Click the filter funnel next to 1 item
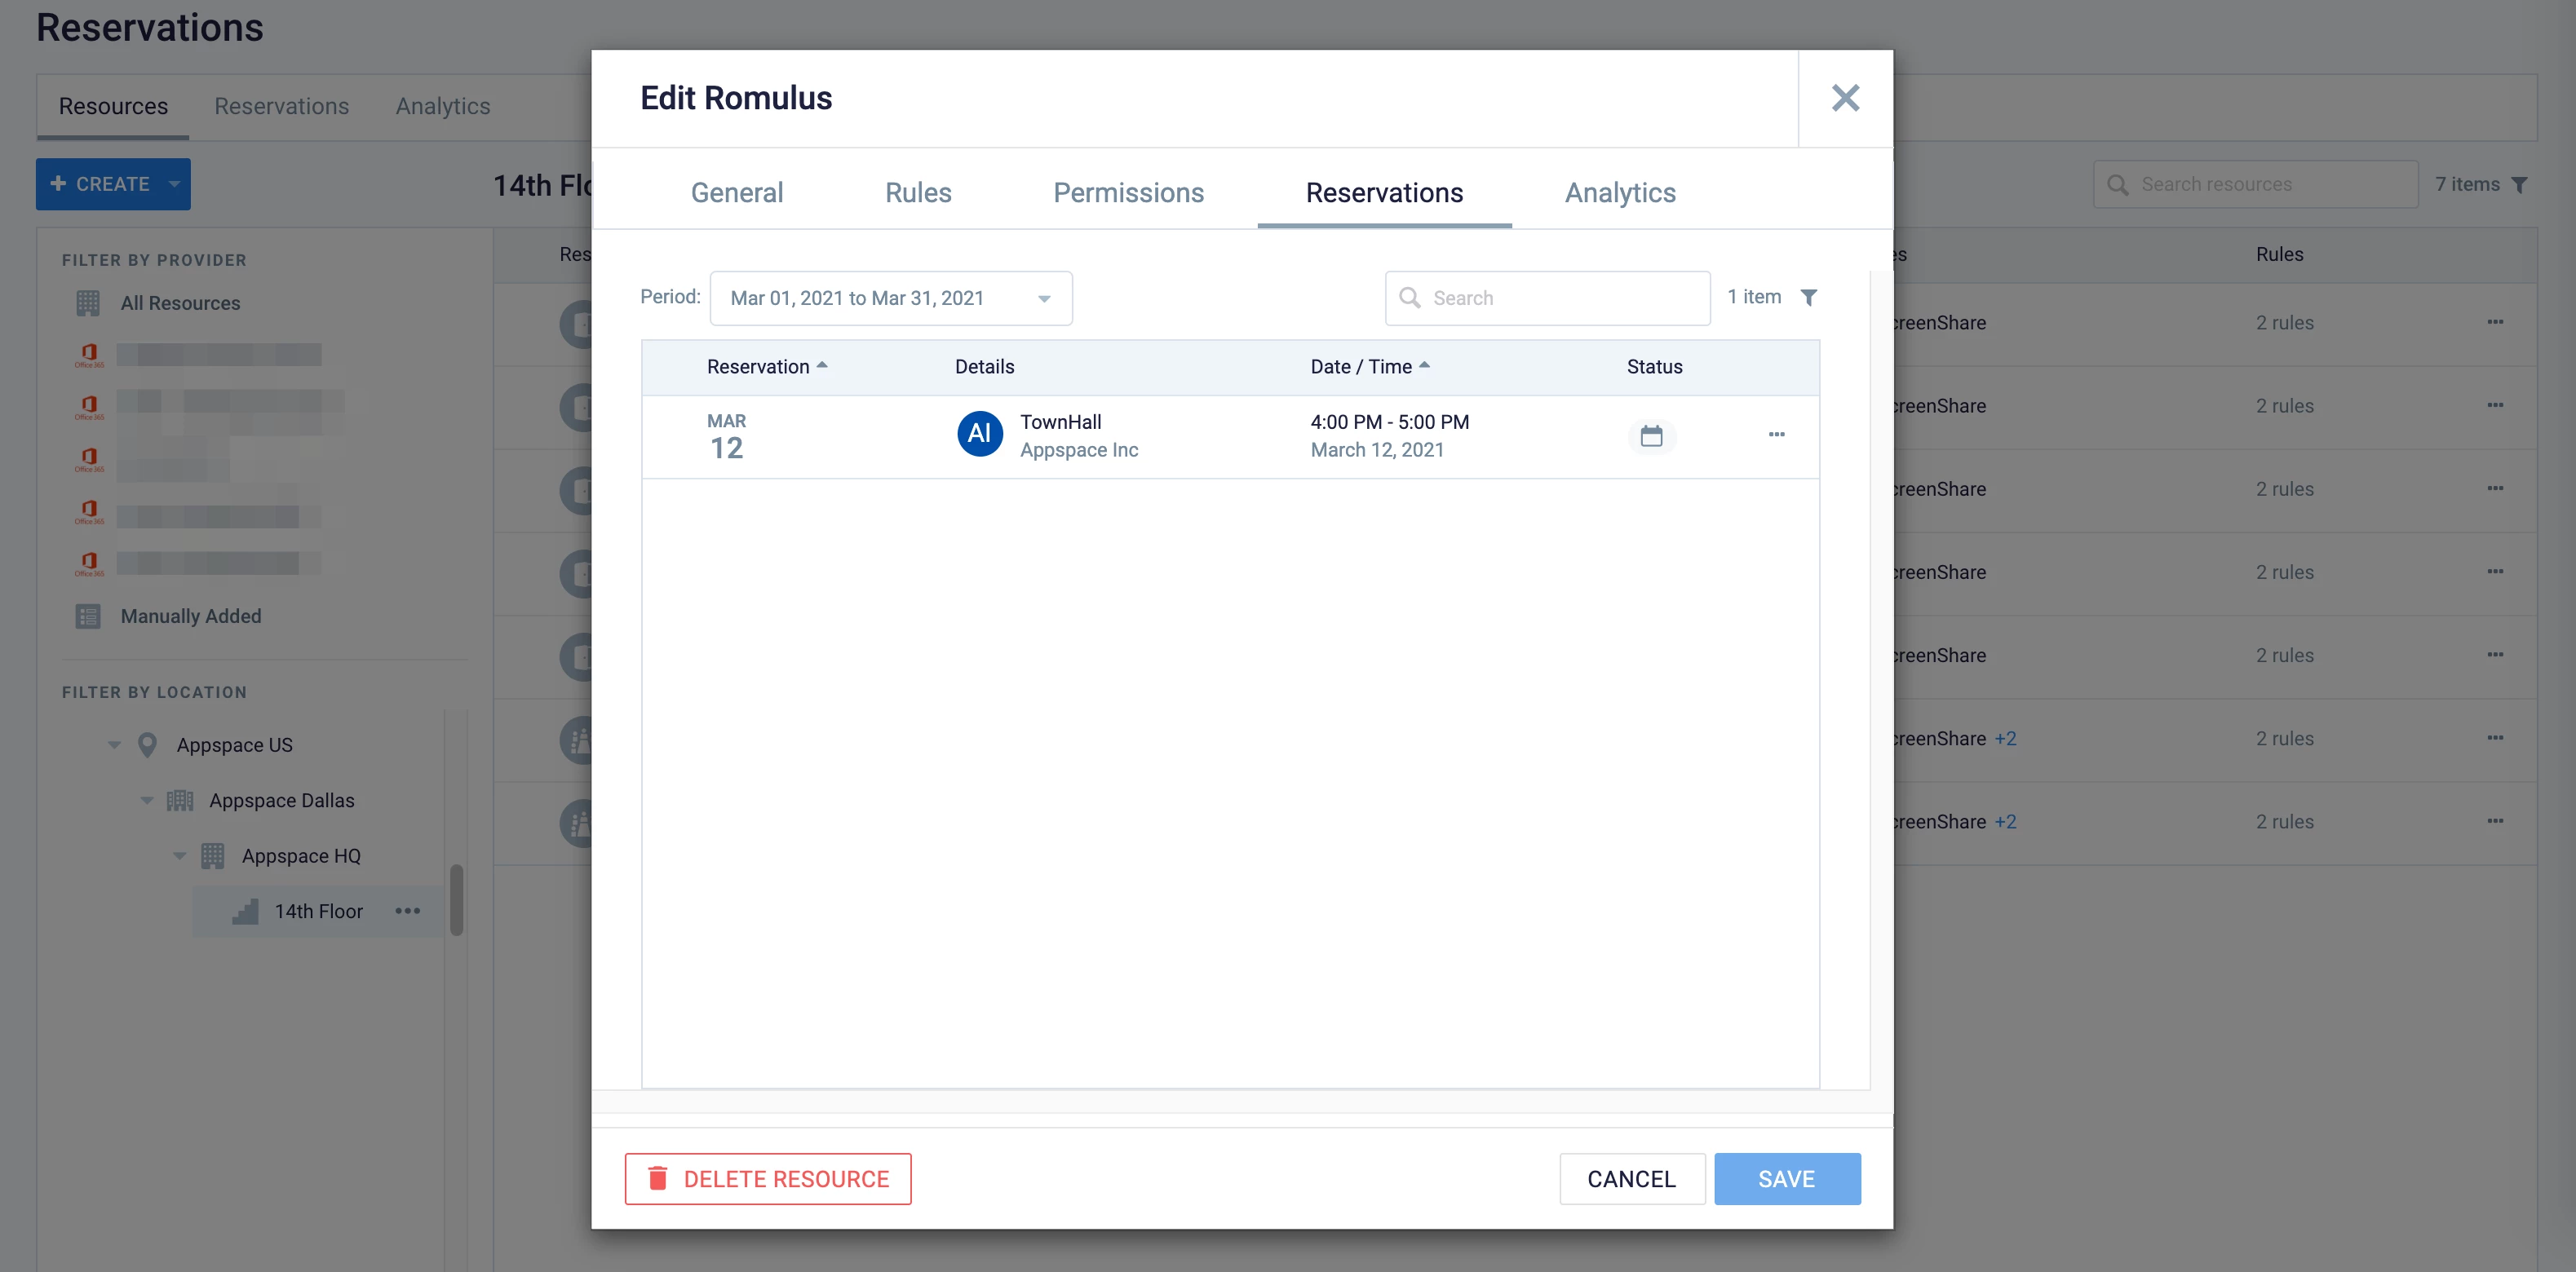Viewport: 2576px width, 1272px height. [1809, 298]
